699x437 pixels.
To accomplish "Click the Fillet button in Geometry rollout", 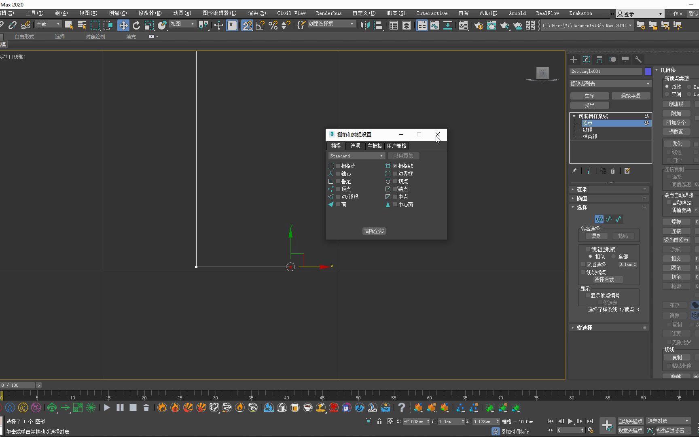I will [676, 268].
